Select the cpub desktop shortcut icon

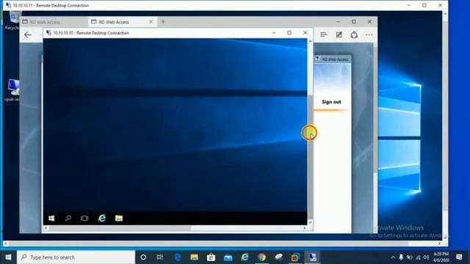(12, 89)
